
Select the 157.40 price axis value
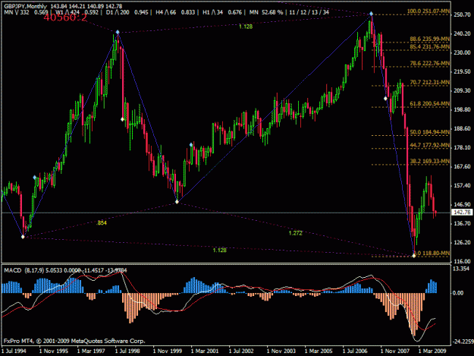(462, 185)
